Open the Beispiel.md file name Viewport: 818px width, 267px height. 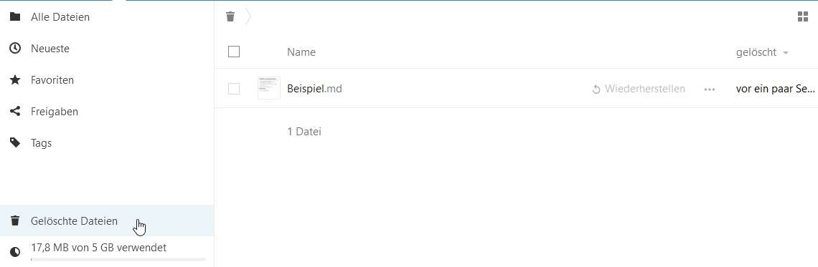(314, 89)
